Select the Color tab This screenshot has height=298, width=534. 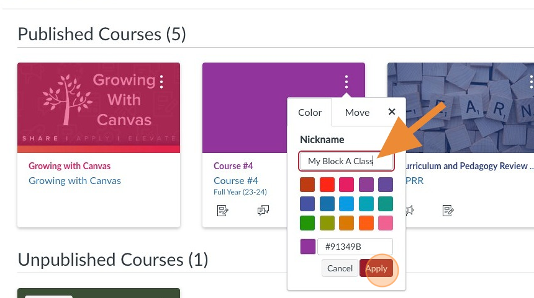click(310, 112)
